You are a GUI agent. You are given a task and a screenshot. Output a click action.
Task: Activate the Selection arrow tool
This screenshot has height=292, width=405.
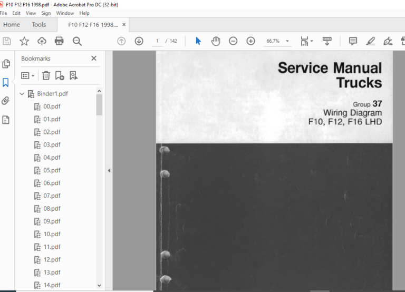click(x=198, y=41)
